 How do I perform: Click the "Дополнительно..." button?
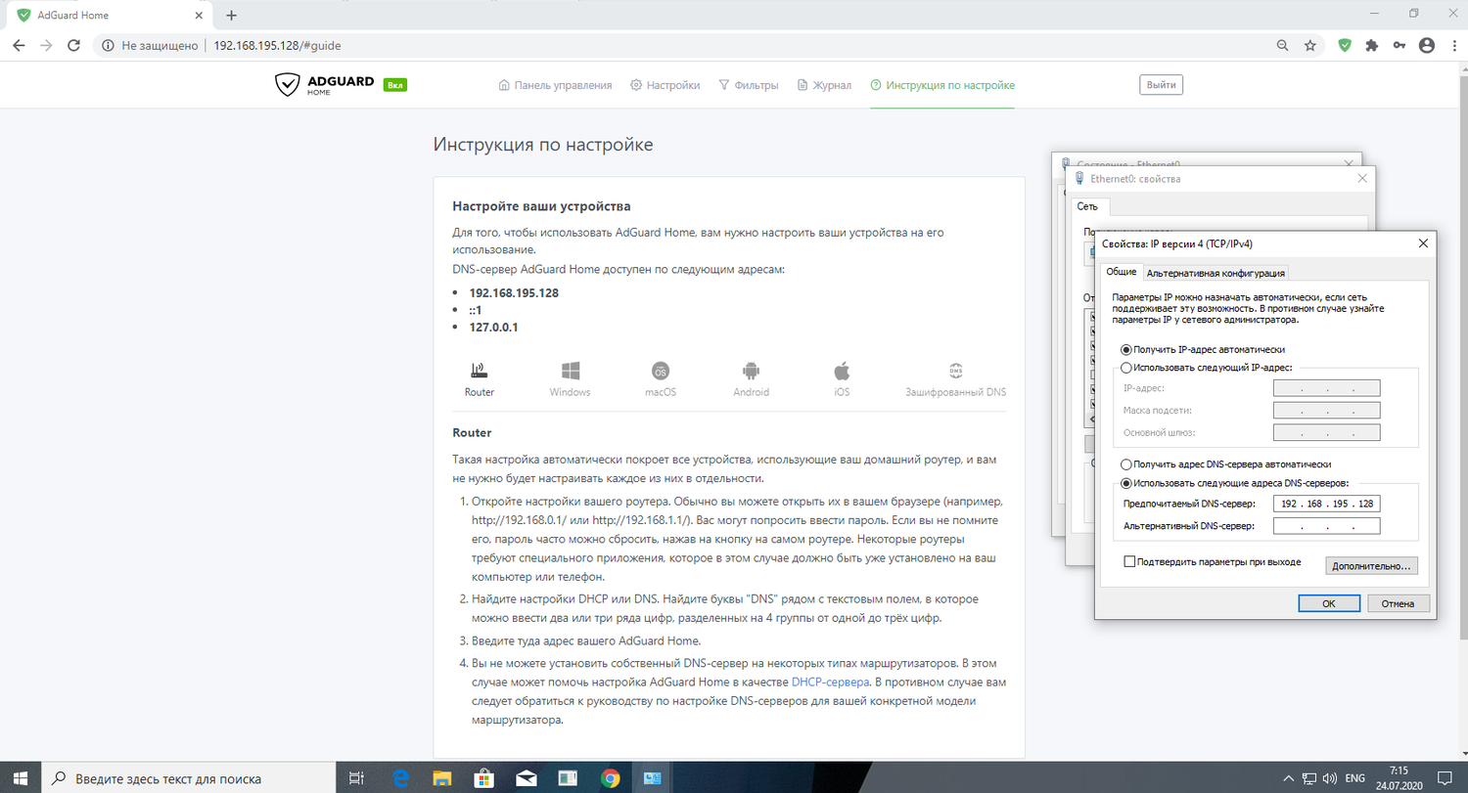point(1371,565)
